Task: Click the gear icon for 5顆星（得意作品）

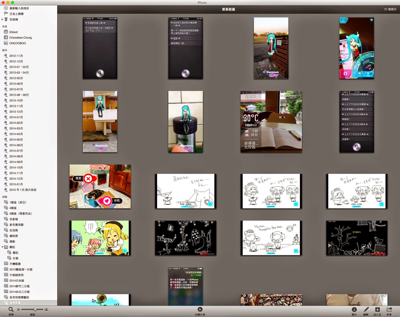Action: tap(6, 213)
